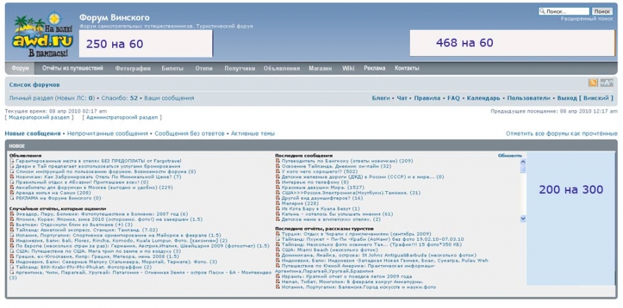The image size is (623, 308).
Task: Click topic icon beside Правильный отдых в Абхазии
Action: pos(12,182)
